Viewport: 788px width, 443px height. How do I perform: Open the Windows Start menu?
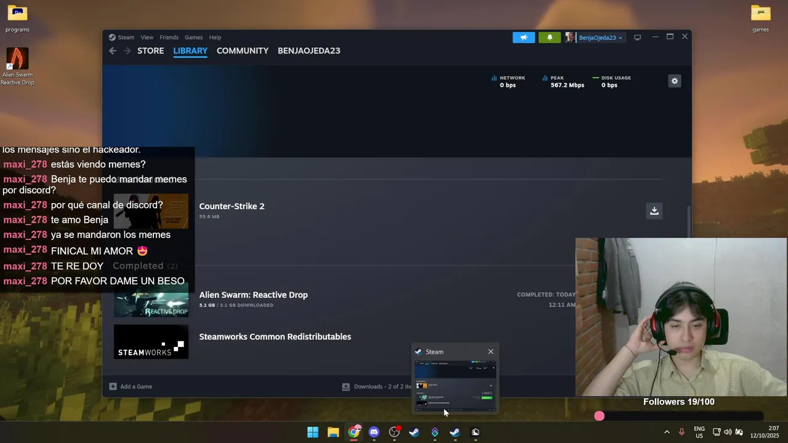[x=313, y=432]
